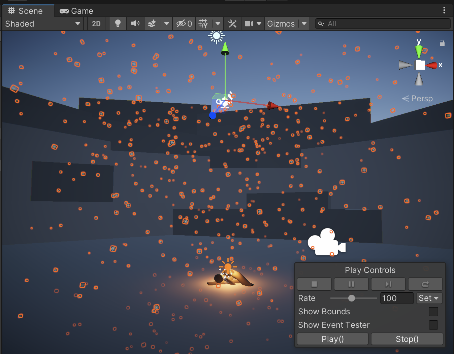Click the white camera gizmo in scene
The image size is (454, 354).
326,243
